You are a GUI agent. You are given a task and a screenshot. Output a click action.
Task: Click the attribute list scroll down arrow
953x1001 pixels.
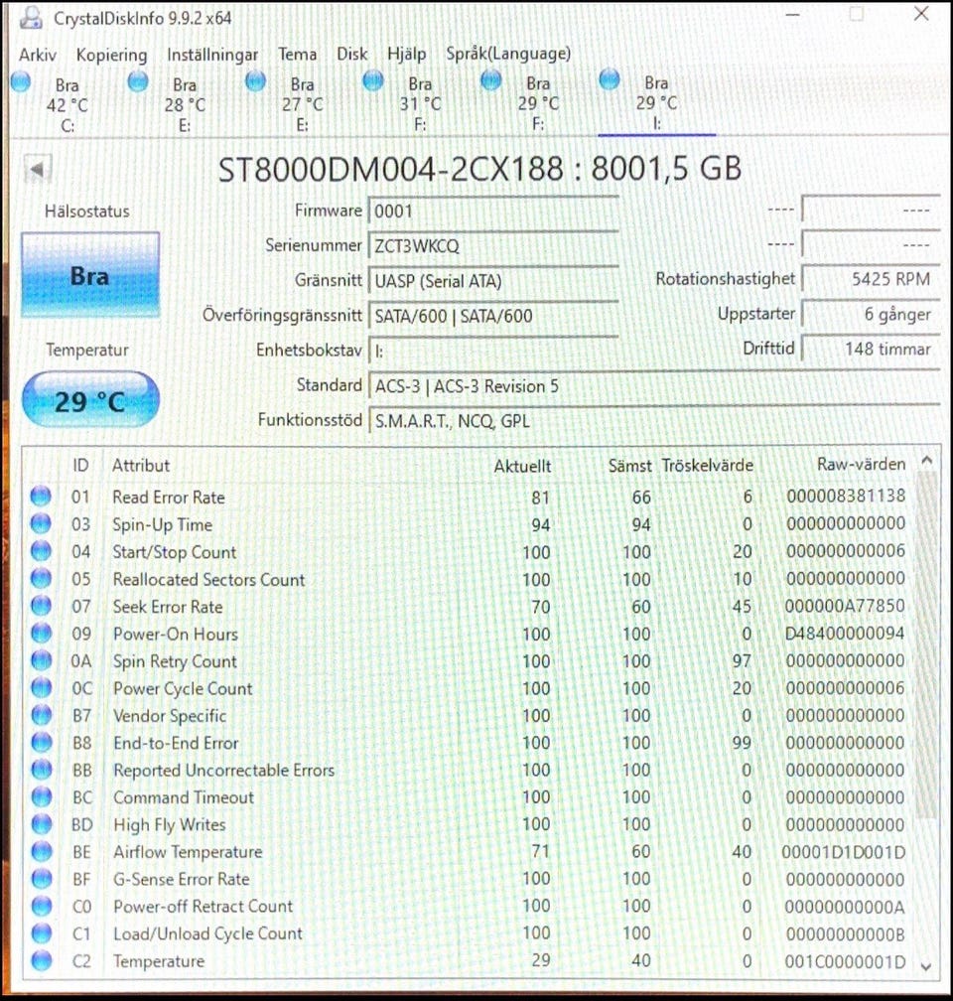pos(927,966)
